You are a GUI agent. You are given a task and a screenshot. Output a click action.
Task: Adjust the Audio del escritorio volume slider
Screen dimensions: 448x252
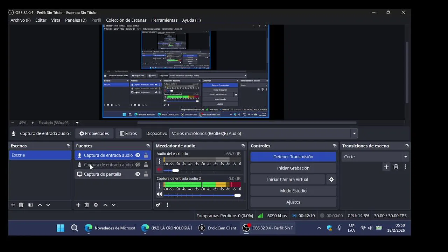176,170
